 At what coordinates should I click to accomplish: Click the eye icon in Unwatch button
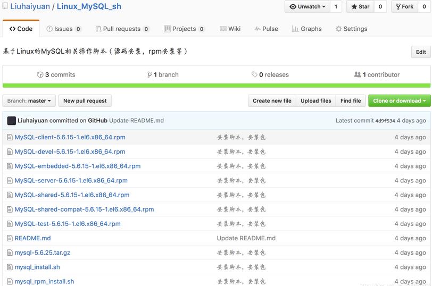[293, 6]
